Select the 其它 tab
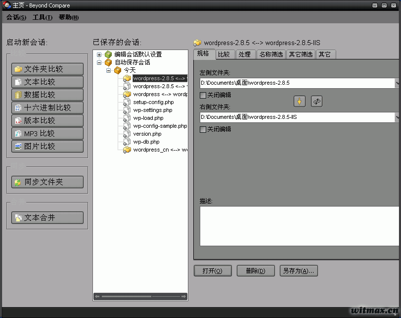401x318 pixels. [x=325, y=54]
